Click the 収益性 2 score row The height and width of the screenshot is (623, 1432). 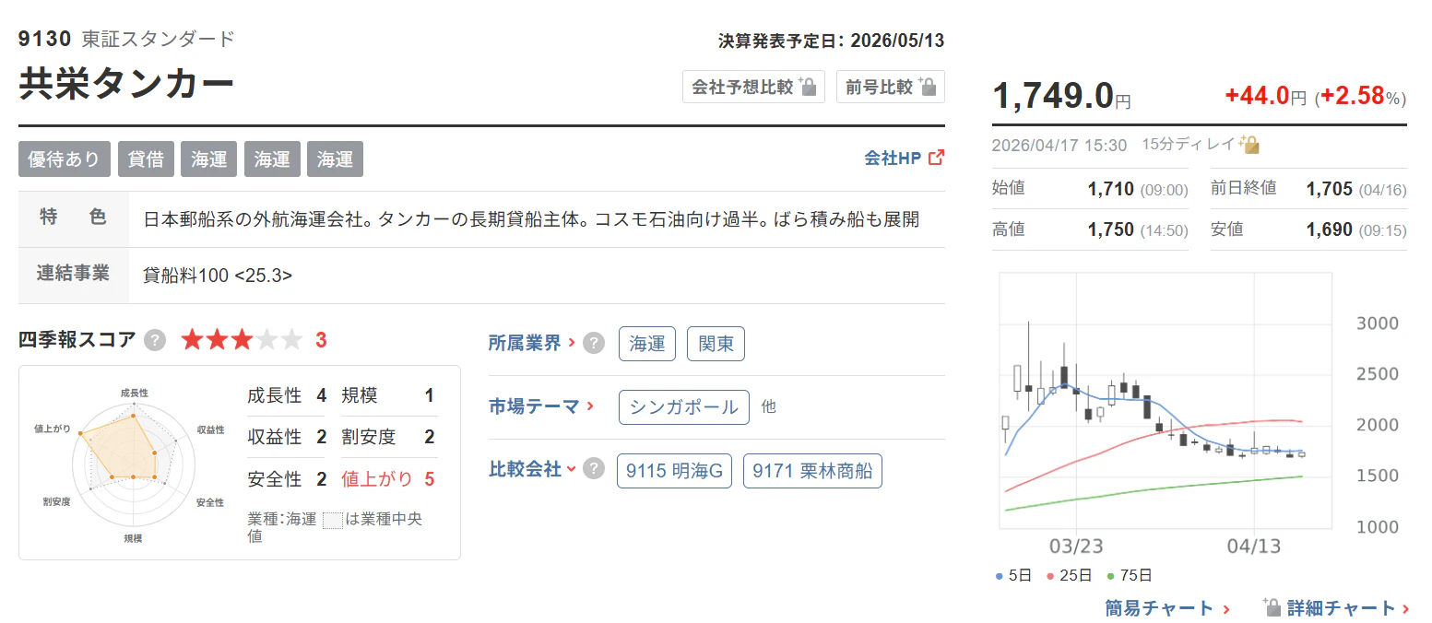[287, 437]
